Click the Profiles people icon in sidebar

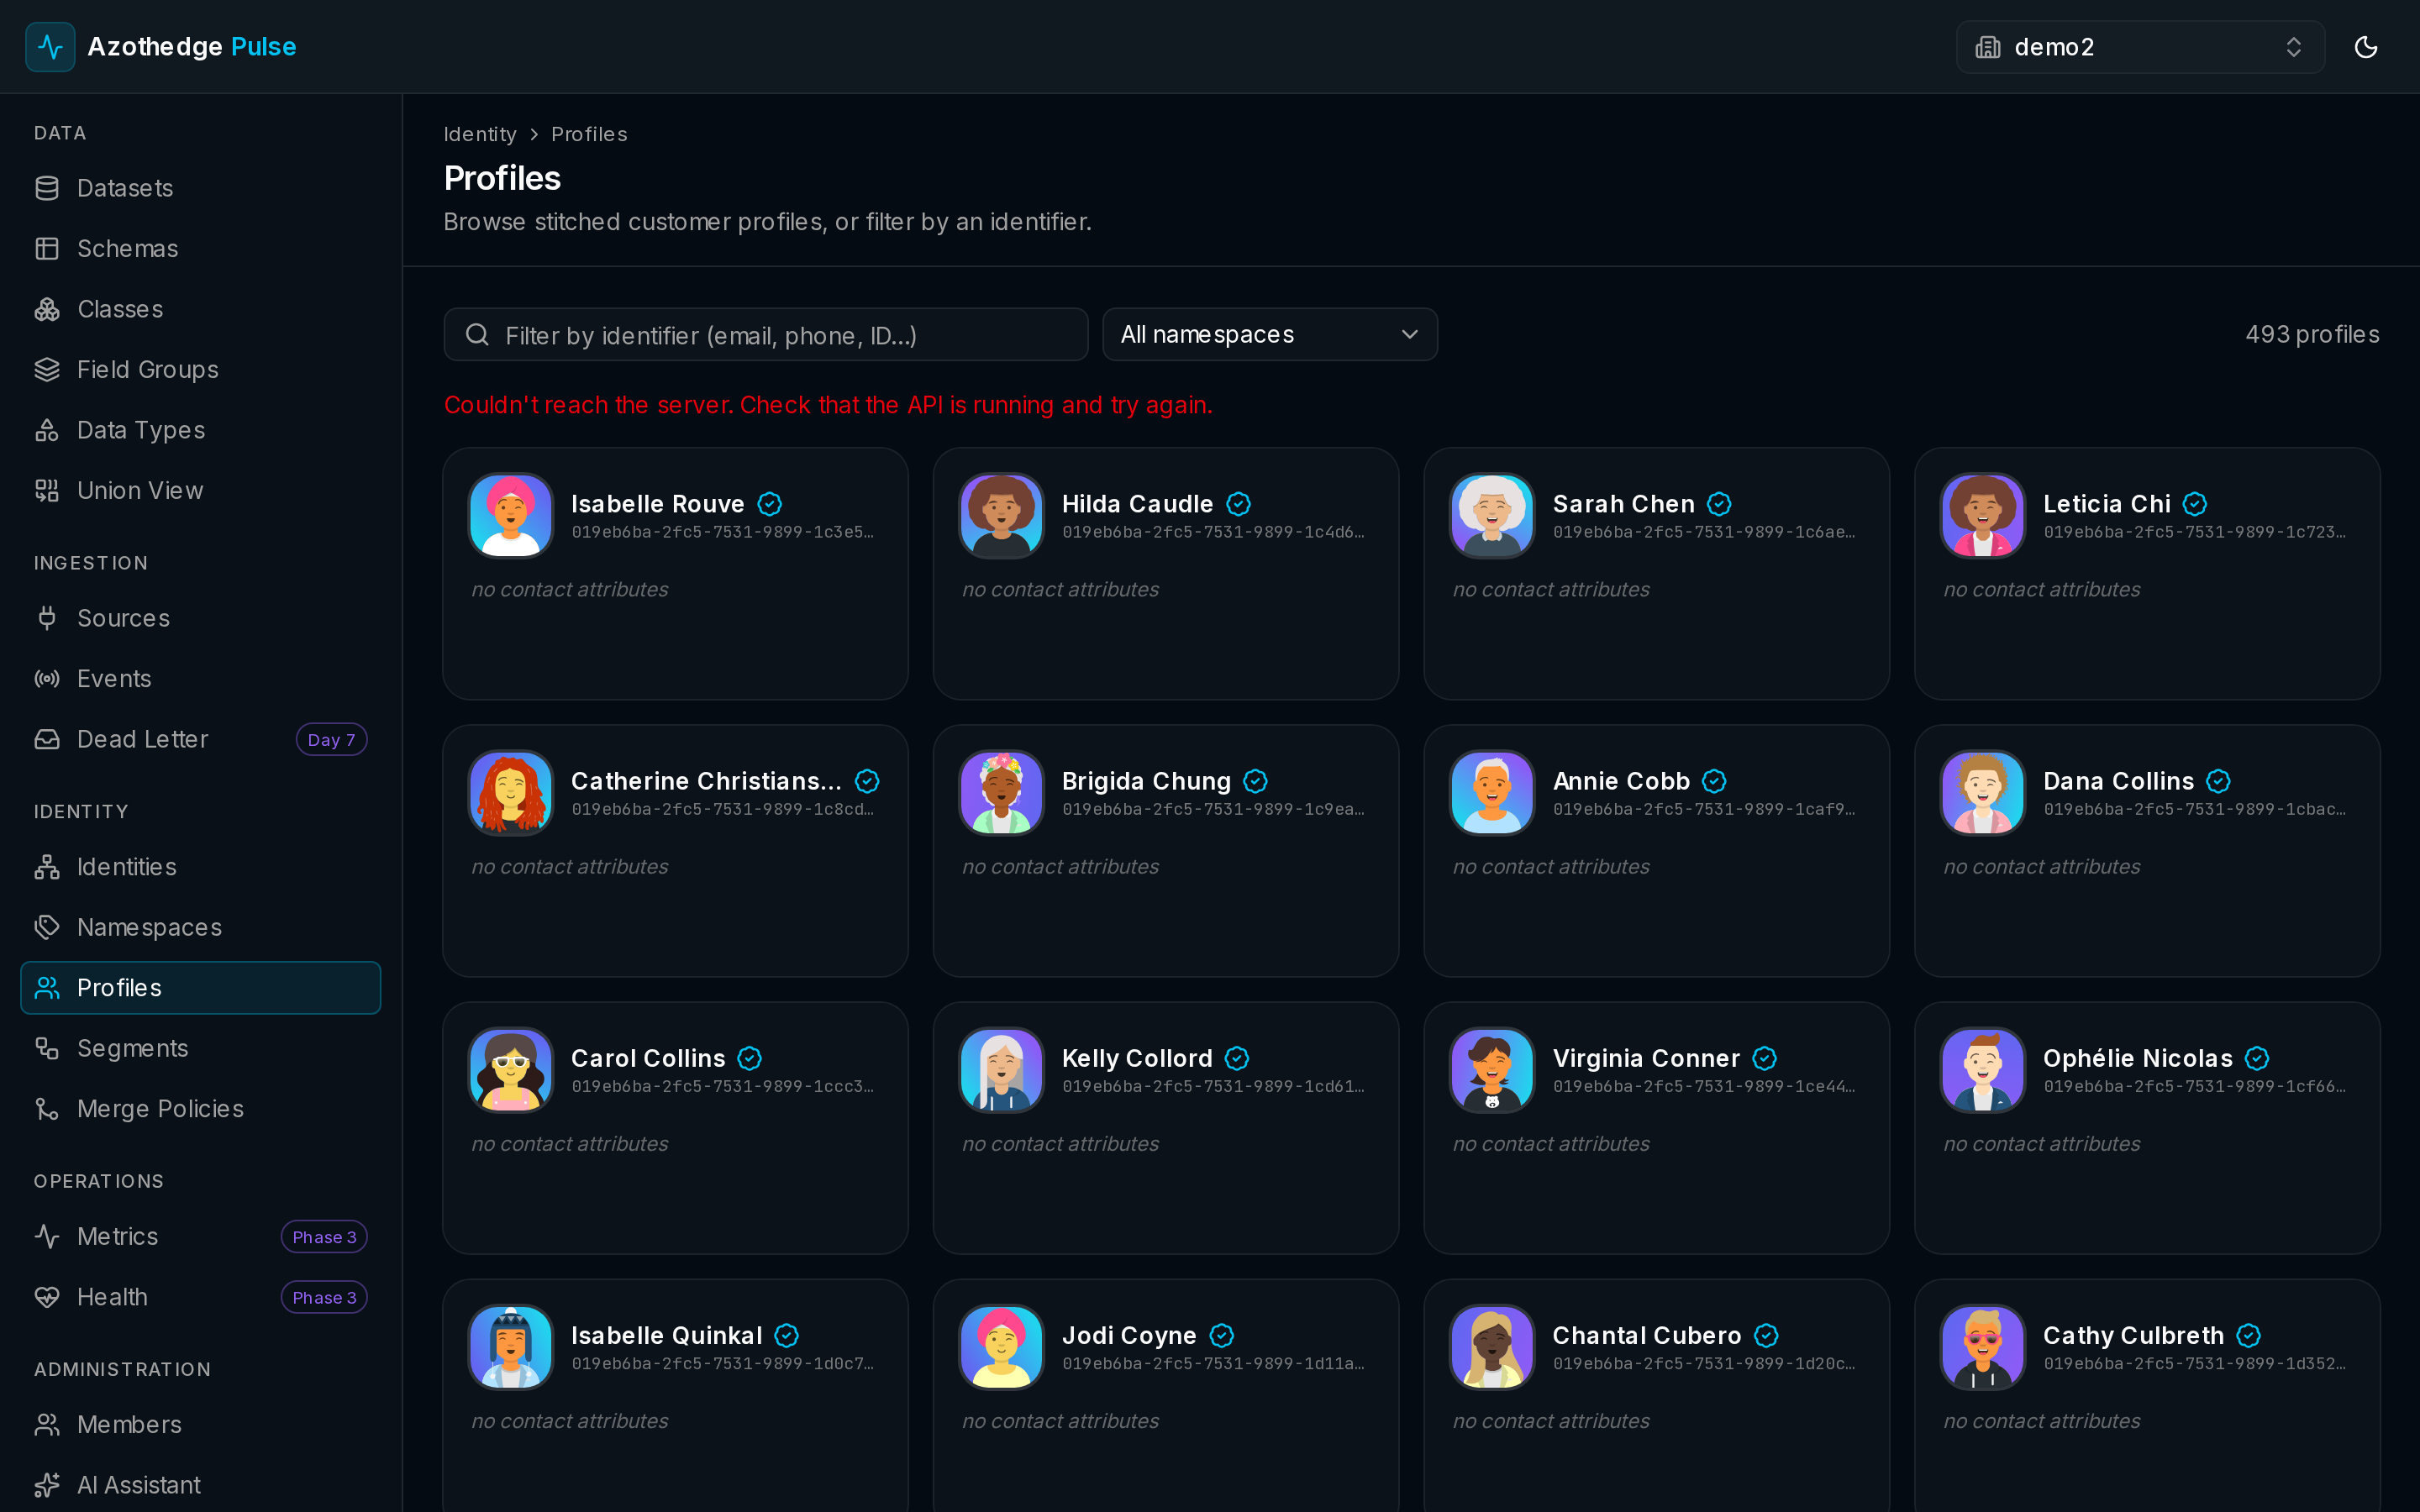pos(47,988)
